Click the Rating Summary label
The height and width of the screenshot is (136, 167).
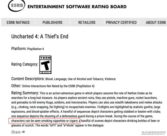point(25,93)
